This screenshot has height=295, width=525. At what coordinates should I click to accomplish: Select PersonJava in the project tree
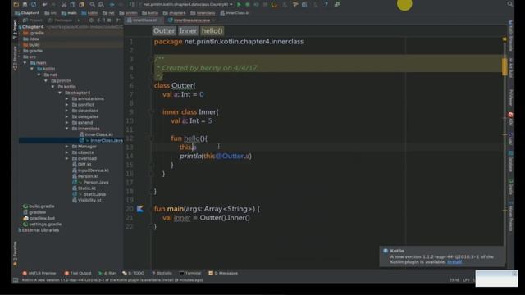(x=91, y=182)
